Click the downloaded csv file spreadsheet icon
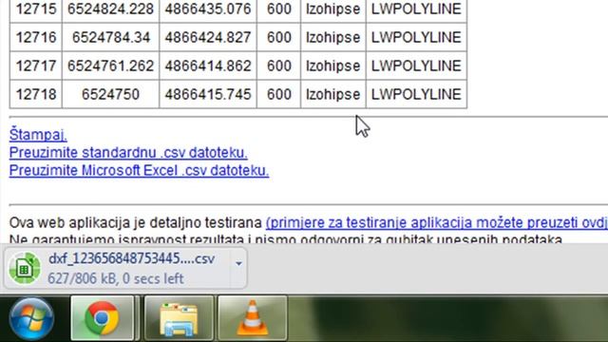 25,268
